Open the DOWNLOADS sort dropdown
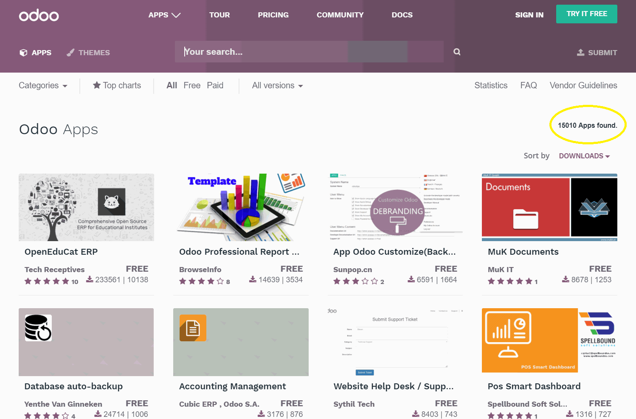Screen dimensions: 636x419 coord(584,156)
